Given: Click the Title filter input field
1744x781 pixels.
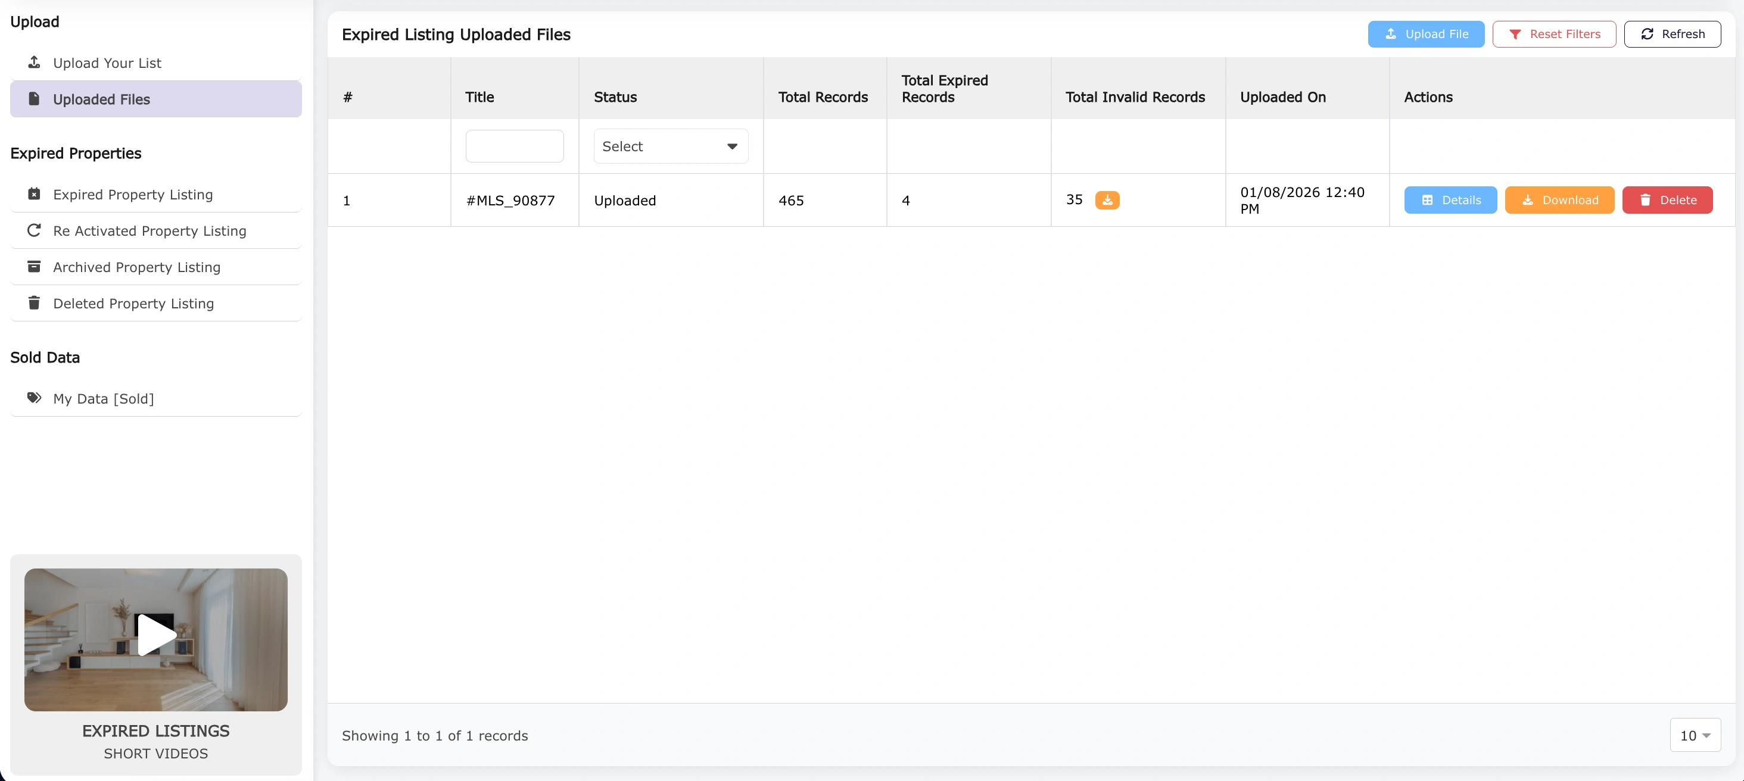Looking at the screenshot, I should point(514,145).
